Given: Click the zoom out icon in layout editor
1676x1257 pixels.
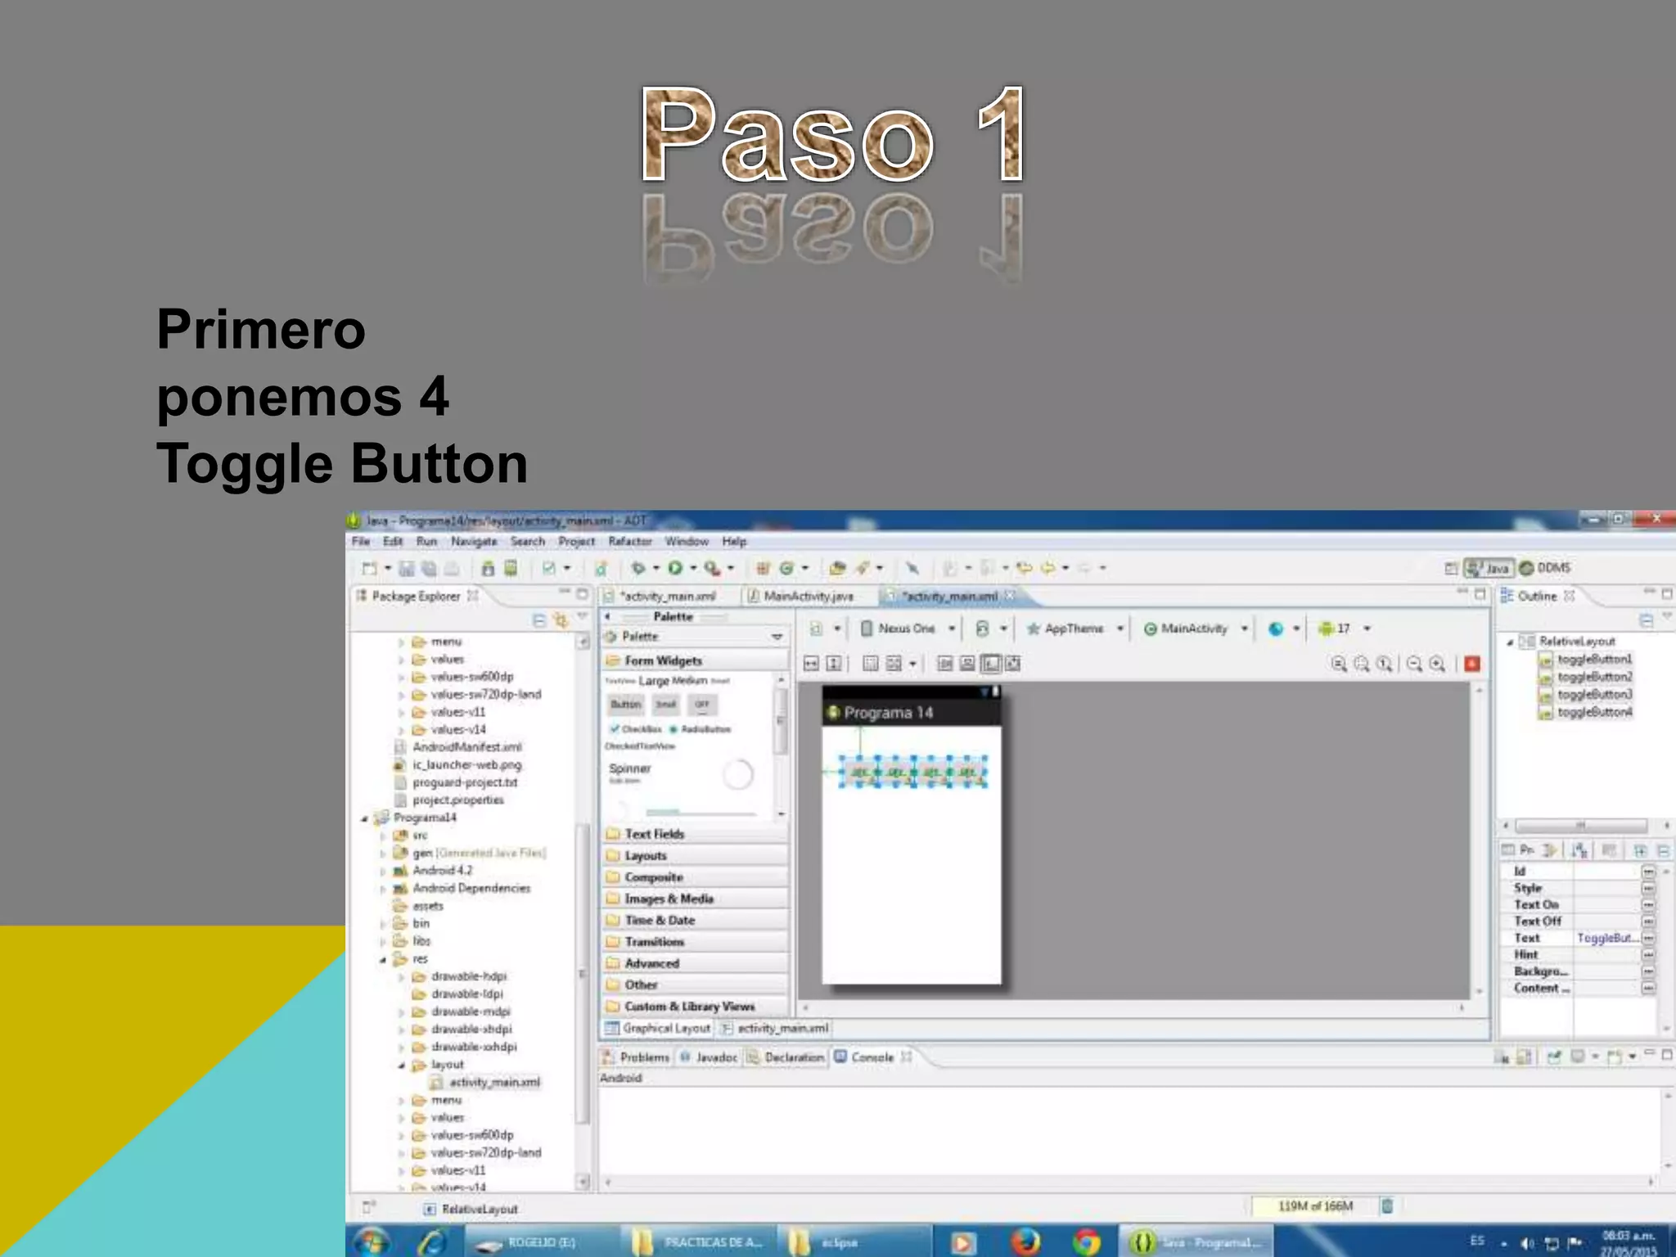Looking at the screenshot, I should click(x=1414, y=664).
